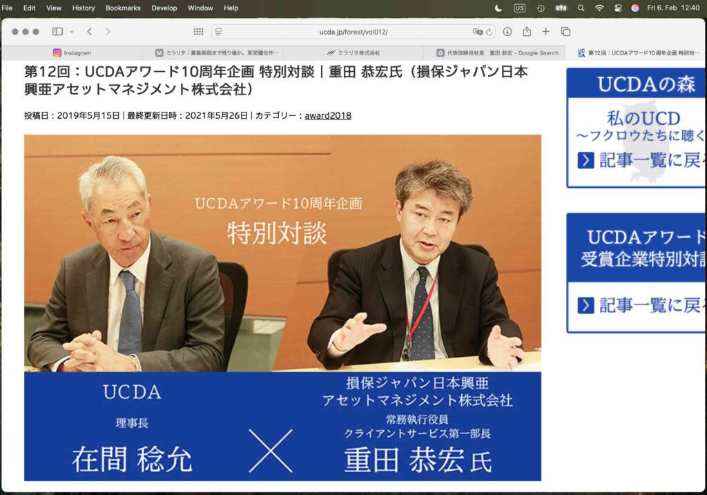Show the tab overview

pyautogui.click(x=565, y=32)
